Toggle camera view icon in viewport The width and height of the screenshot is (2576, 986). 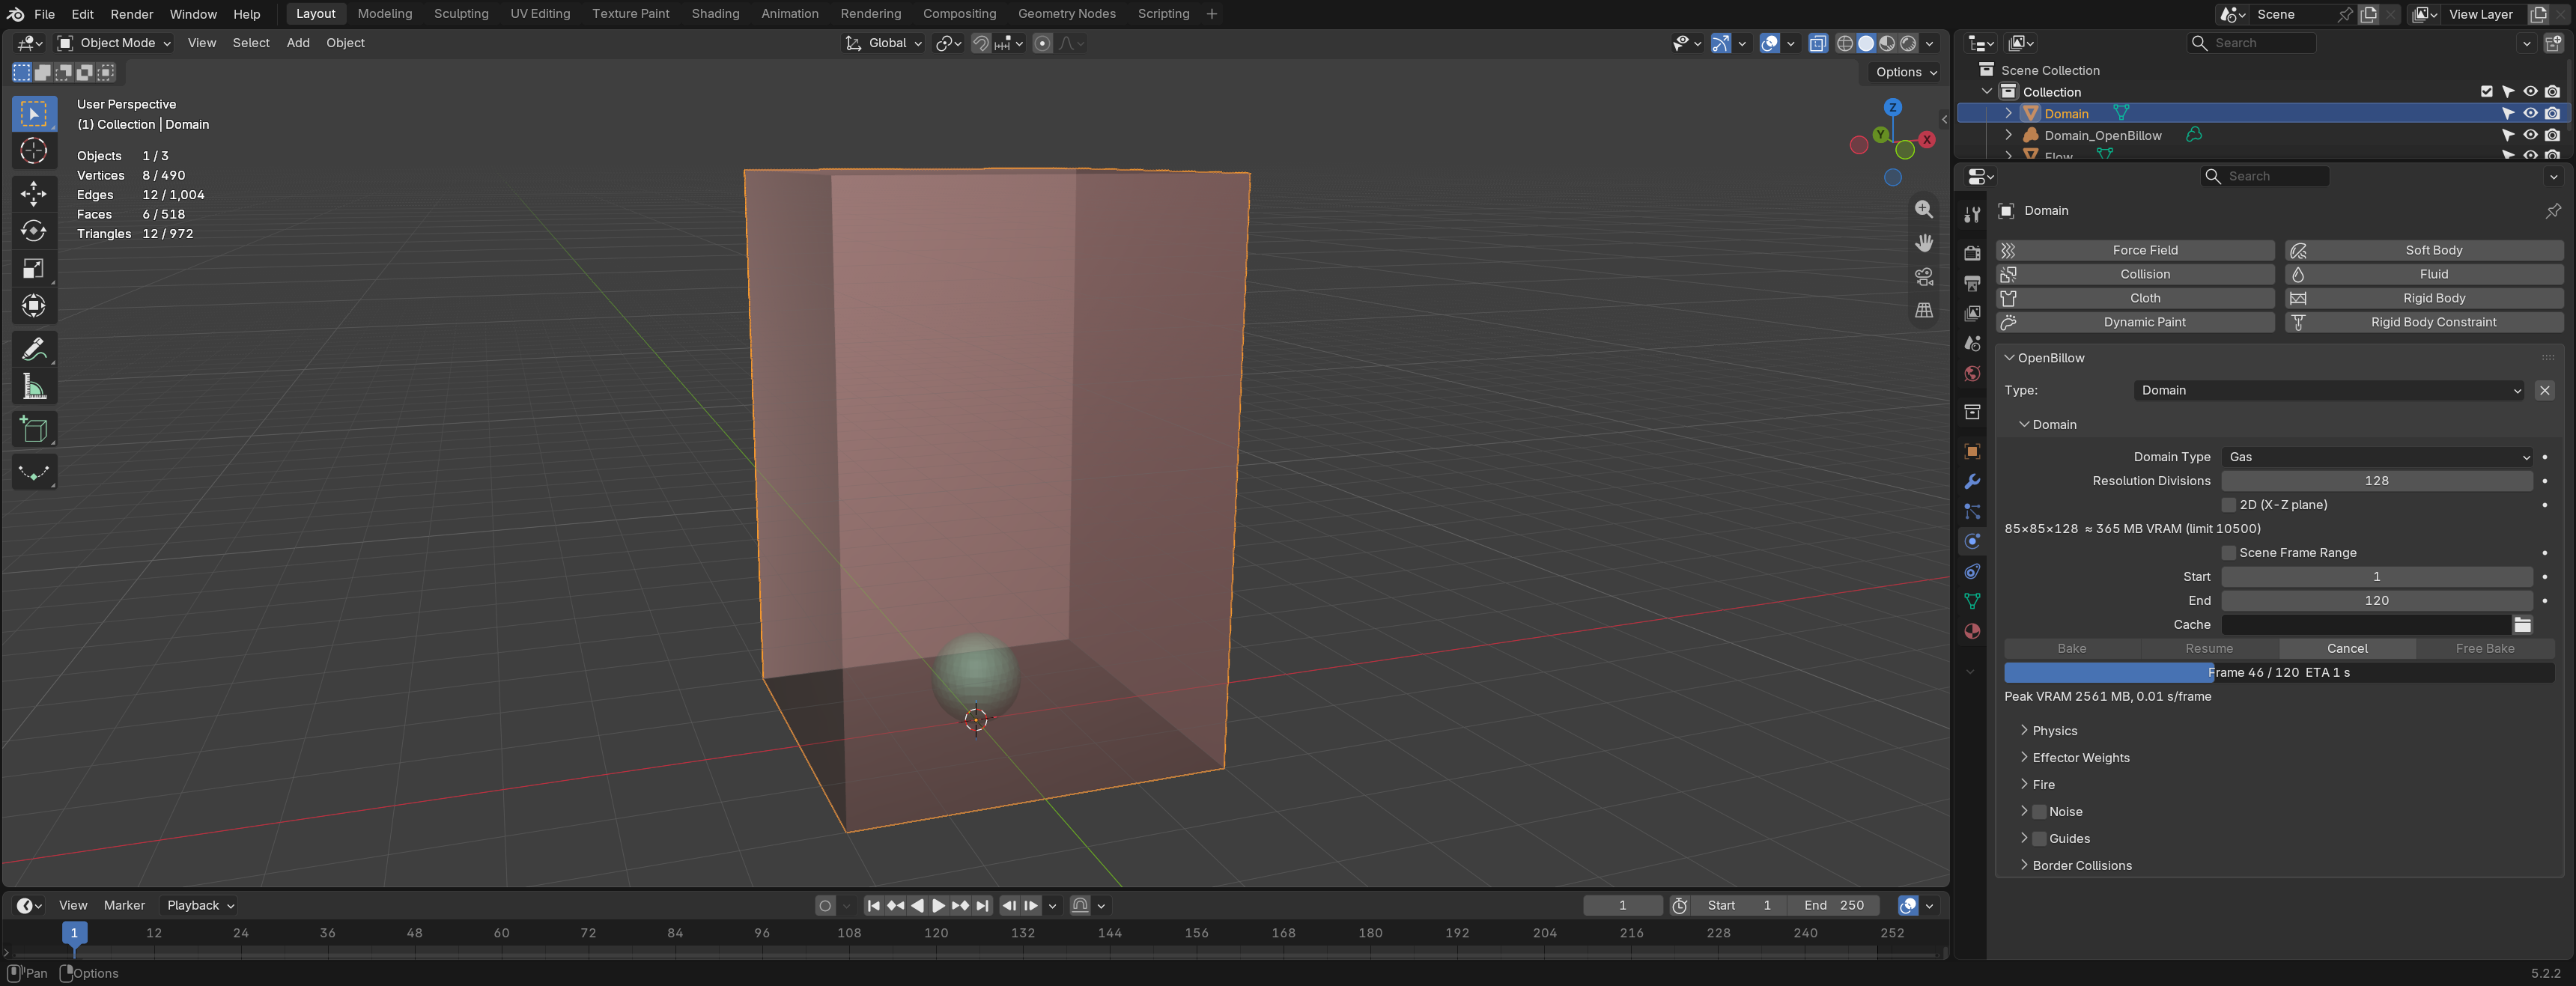click(1923, 277)
